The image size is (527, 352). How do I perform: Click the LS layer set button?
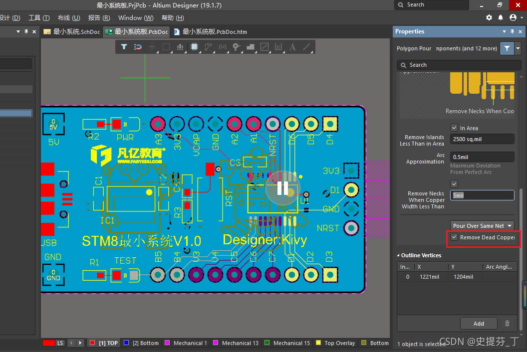click(x=60, y=343)
